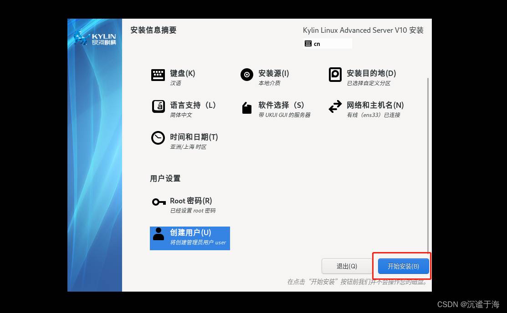Click the key icon for Root 密码(R)
This screenshot has width=507, height=313.
coord(159,202)
